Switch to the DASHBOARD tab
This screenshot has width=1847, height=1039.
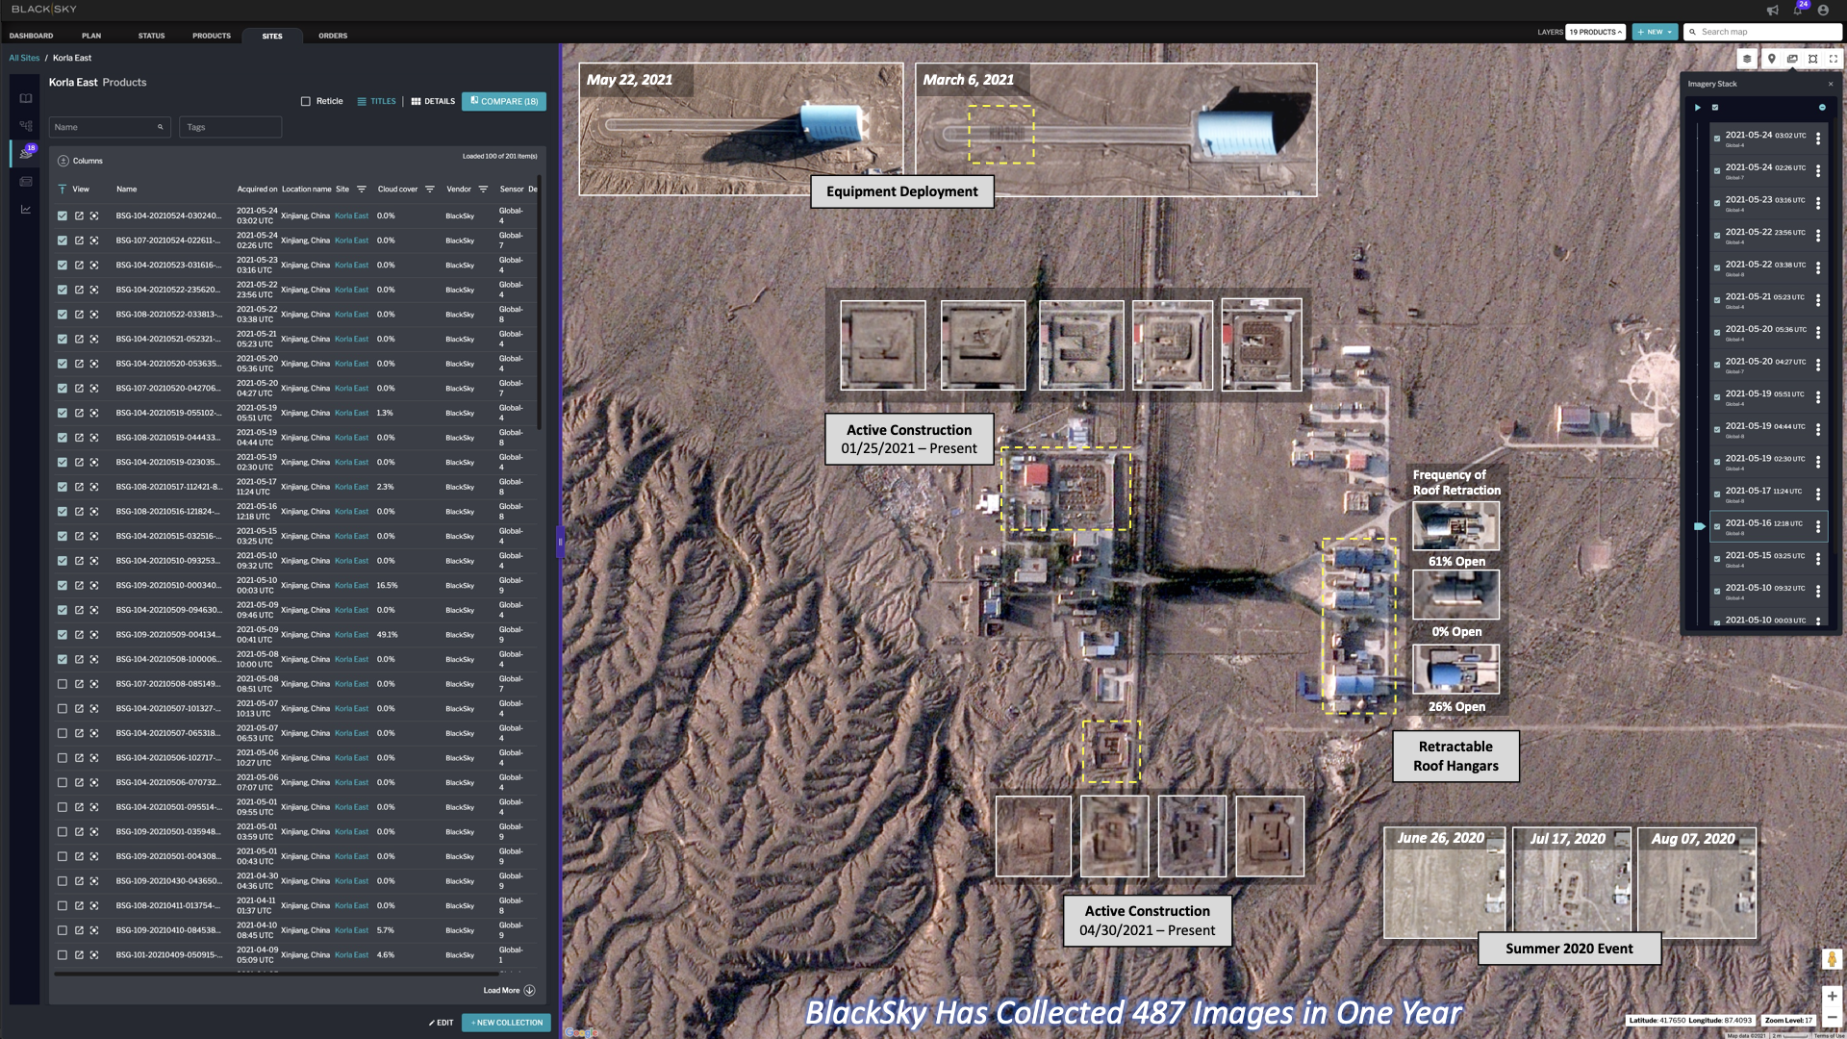(x=31, y=36)
